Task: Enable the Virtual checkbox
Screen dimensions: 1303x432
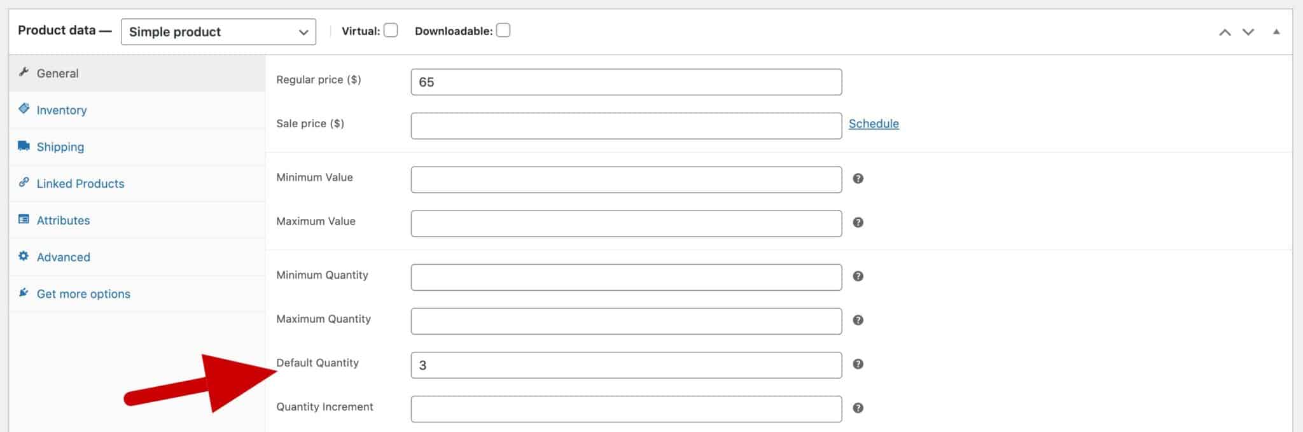Action: tap(391, 29)
